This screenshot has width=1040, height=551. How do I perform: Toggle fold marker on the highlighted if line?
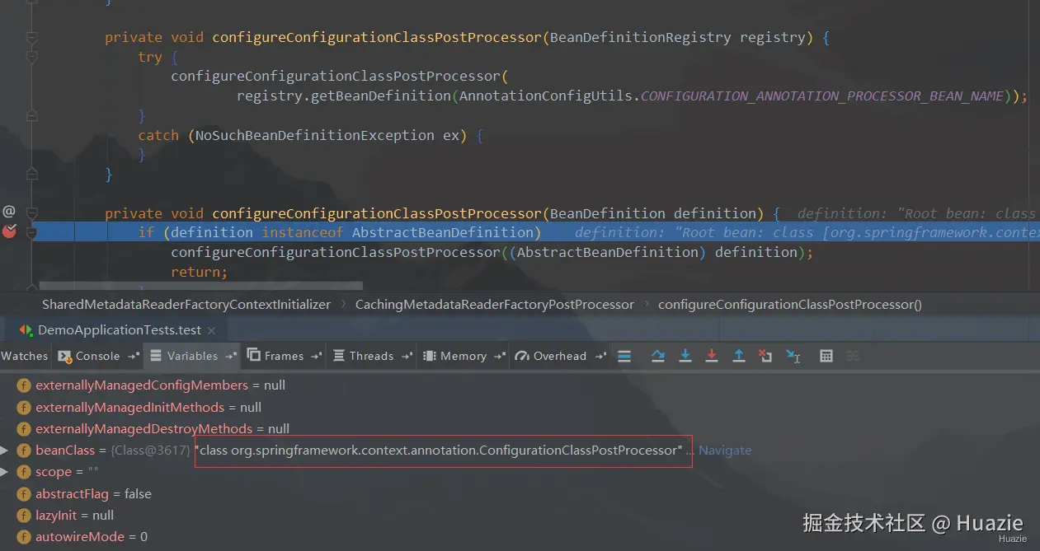pyautogui.click(x=31, y=233)
